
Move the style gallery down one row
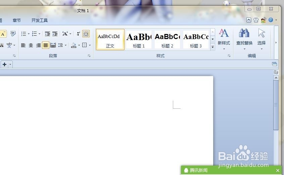point(212,39)
